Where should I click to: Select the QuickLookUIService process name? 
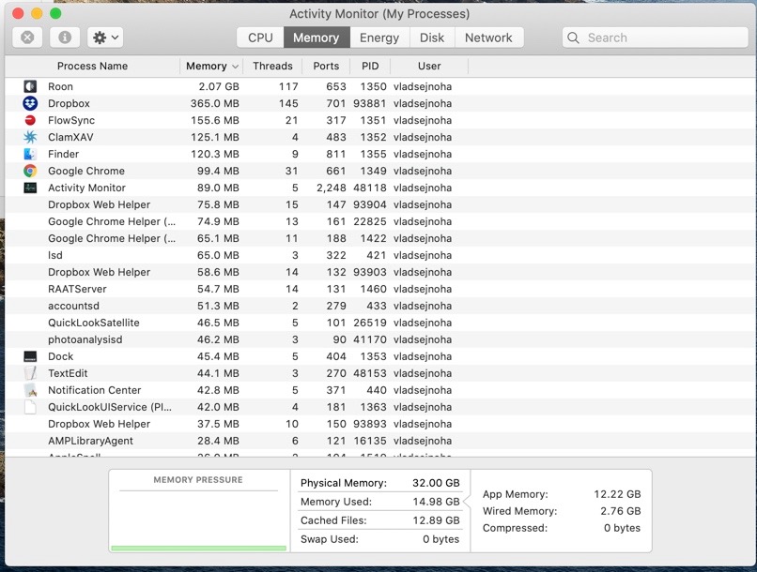110,407
